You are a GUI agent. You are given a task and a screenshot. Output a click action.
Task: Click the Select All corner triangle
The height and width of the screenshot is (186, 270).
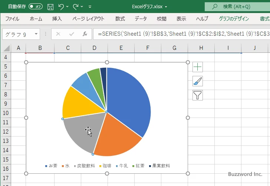tap(6, 48)
